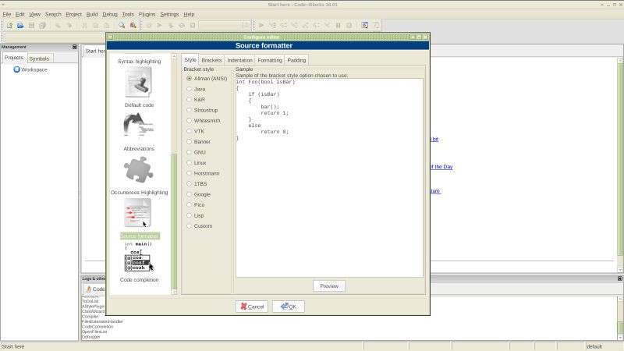Select 1TBS bracket style
Viewport: 624px width, 351px height.
click(x=197, y=184)
